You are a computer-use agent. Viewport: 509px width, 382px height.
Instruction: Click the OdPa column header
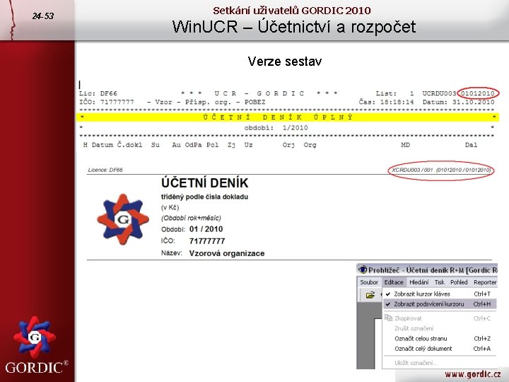[193, 145]
